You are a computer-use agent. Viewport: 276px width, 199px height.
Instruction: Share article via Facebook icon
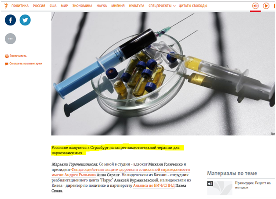[11, 20]
